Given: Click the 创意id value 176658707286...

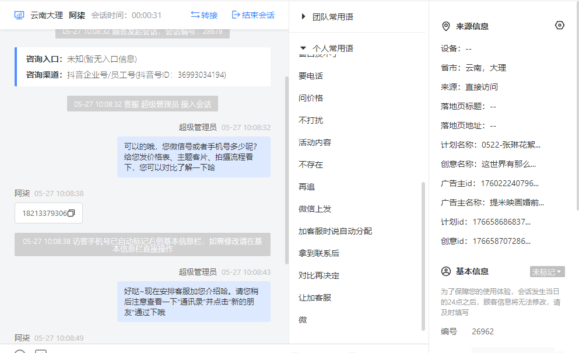Looking at the screenshot, I should 501,241.
